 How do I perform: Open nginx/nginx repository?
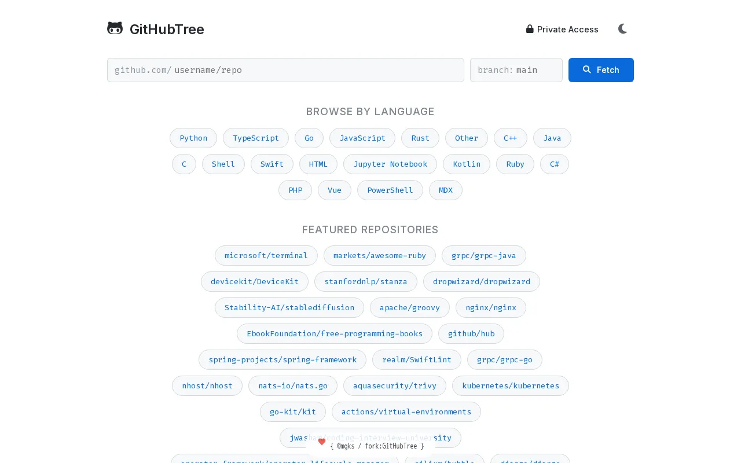click(491, 307)
